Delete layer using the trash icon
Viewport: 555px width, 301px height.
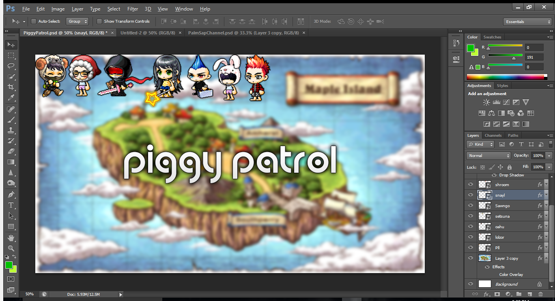pyautogui.click(x=540, y=294)
